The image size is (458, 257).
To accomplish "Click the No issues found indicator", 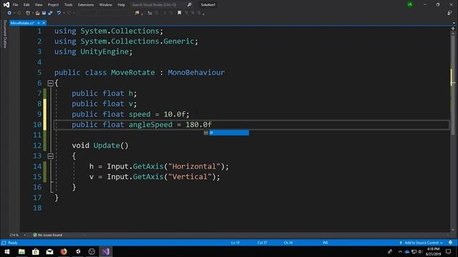I will (x=48, y=235).
